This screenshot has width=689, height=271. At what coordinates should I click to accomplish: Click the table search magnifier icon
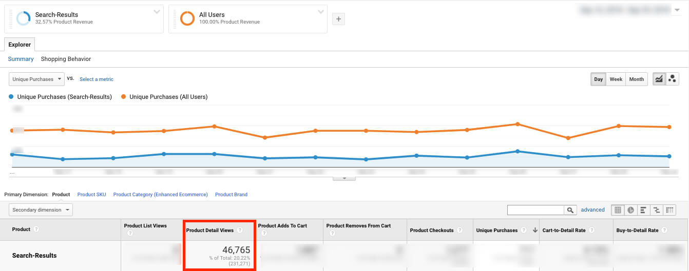pos(570,210)
